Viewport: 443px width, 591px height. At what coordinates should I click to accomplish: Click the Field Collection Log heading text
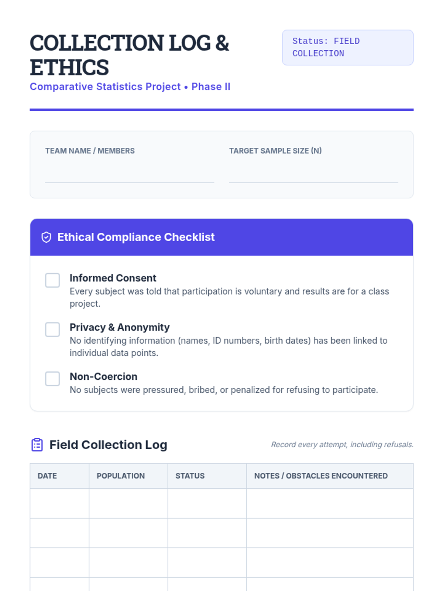tap(108, 445)
